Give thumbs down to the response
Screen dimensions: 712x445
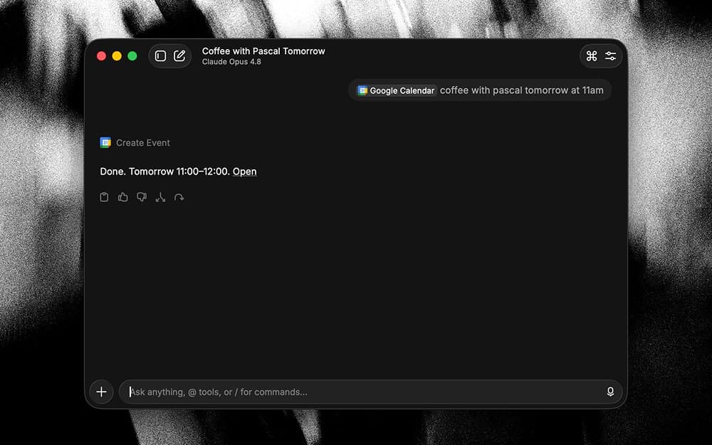tap(142, 197)
